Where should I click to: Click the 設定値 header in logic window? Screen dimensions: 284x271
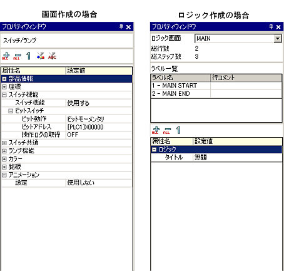coord(238,141)
